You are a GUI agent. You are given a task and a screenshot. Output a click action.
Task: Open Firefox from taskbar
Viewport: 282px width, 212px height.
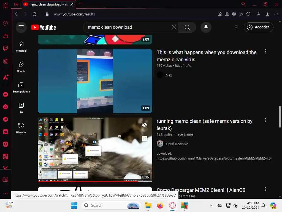click(160, 205)
